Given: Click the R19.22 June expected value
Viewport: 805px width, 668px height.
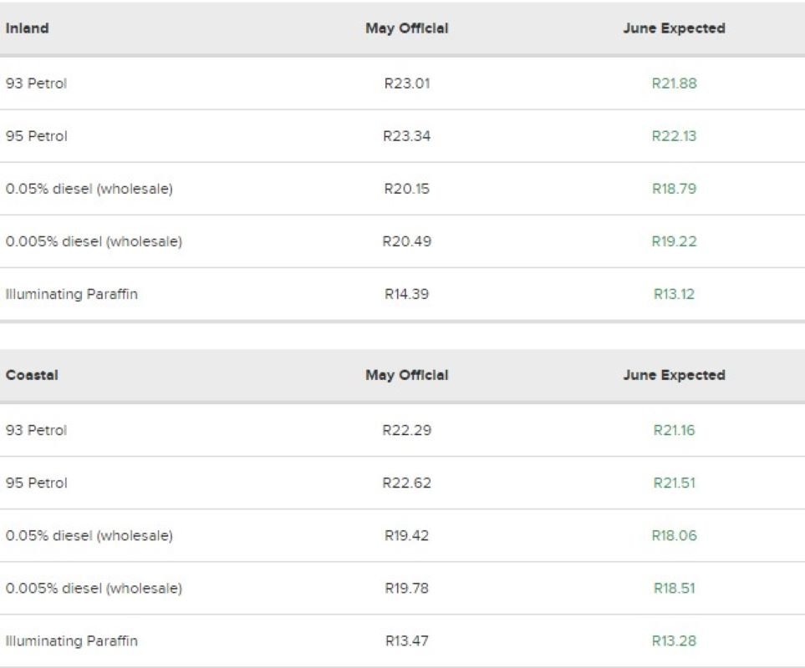Looking at the screenshot, I should point(674,241).
